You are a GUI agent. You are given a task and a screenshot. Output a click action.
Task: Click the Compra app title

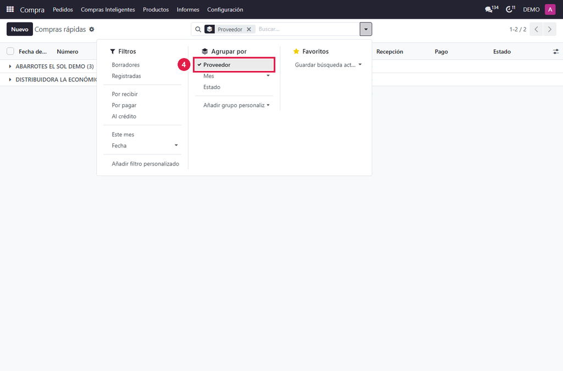coord(32,10)
